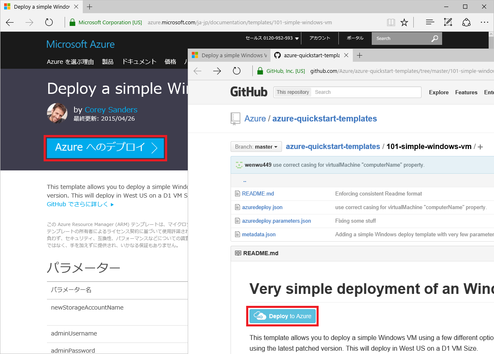The image size is (494, 354).
Task: Select the azure-quickstart-templates browser tab
Action: 312,55
